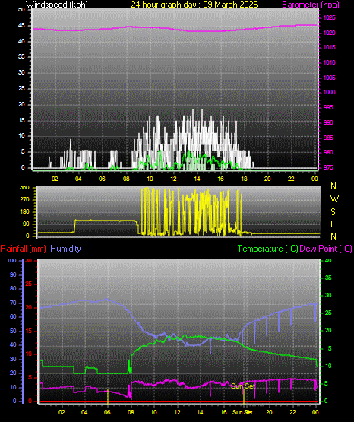Click the yellow sunset marker line near 18
This screenshot has height=422, width=354.
click(x=244, y=396)
